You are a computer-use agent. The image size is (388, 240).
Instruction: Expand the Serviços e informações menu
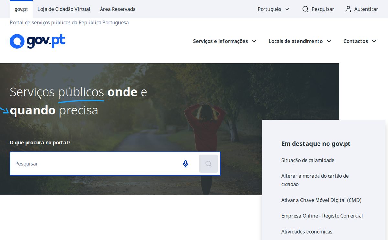point(225,41)
